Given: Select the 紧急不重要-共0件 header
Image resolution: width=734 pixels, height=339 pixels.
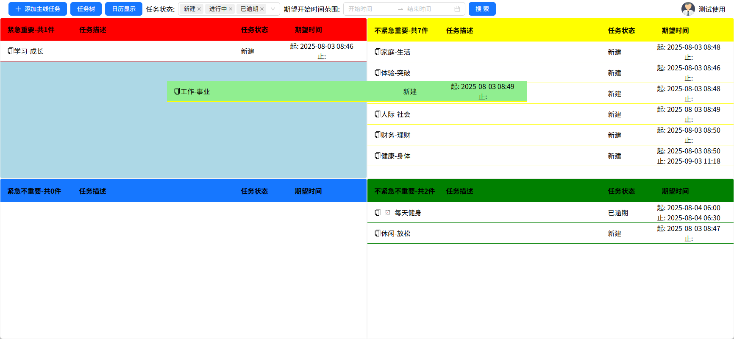Looking at the screenshot, I should click(34, 191).
